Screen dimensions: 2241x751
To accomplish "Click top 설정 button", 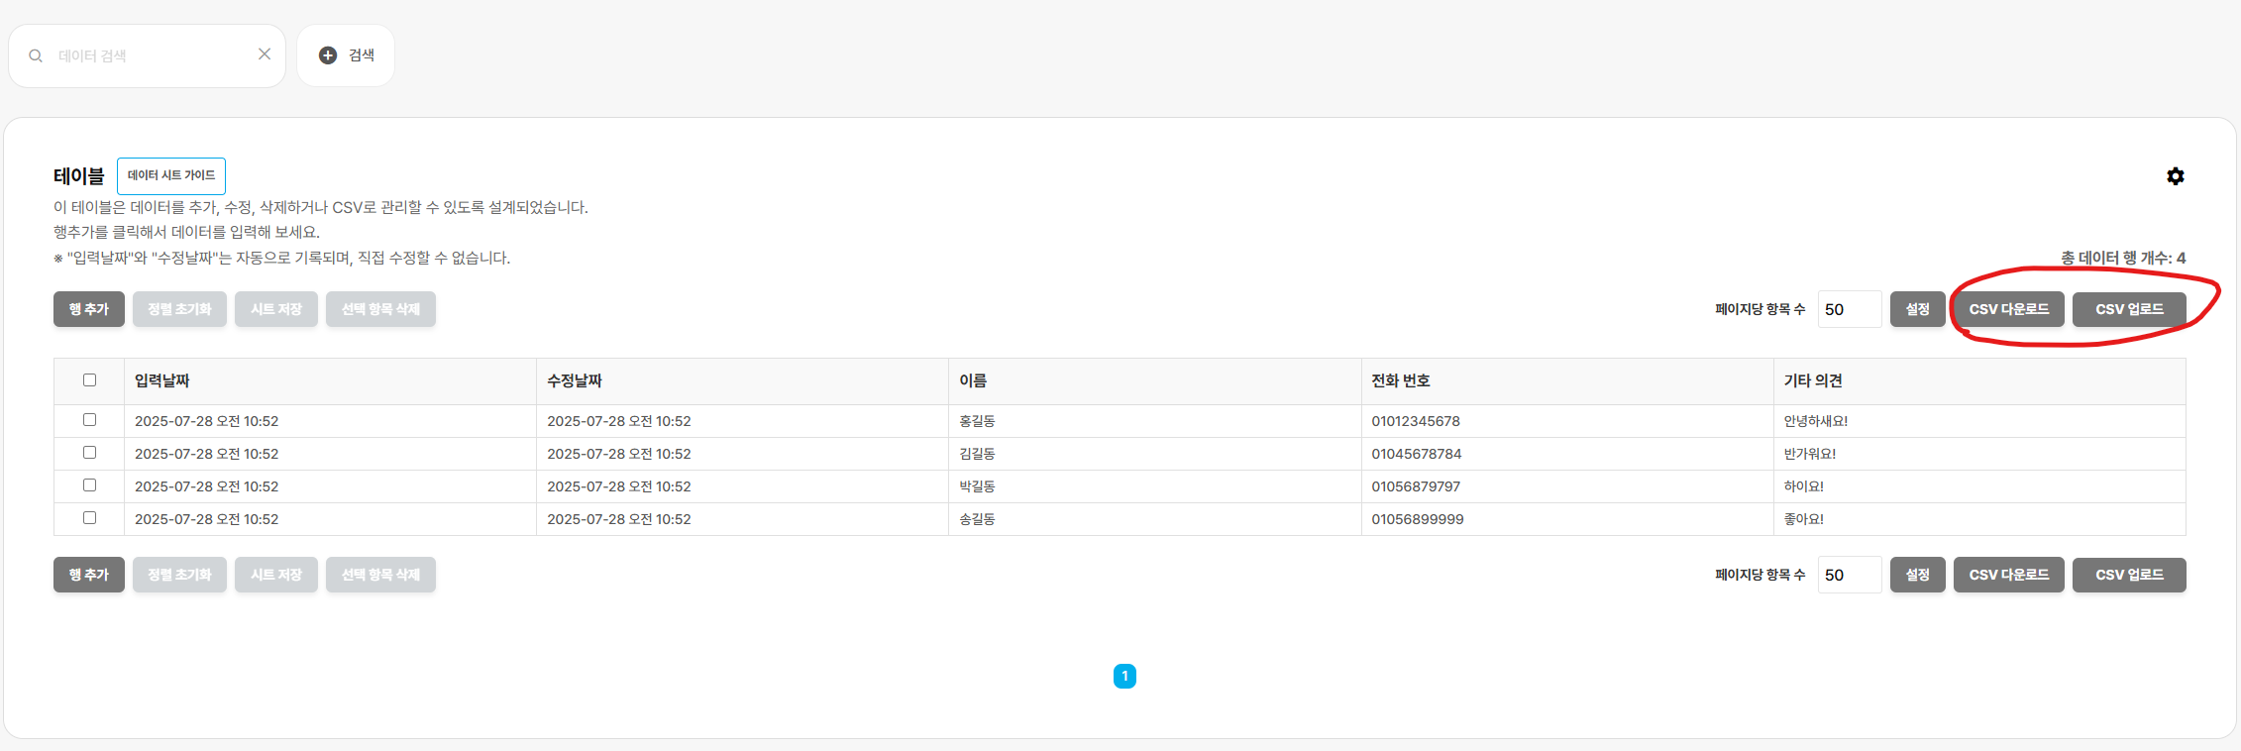I will tap(1918, 309).
